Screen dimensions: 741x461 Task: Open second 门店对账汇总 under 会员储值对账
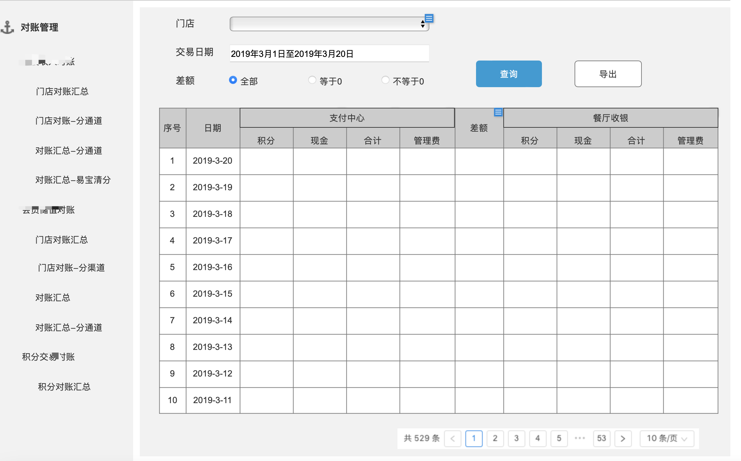(62, 240)
